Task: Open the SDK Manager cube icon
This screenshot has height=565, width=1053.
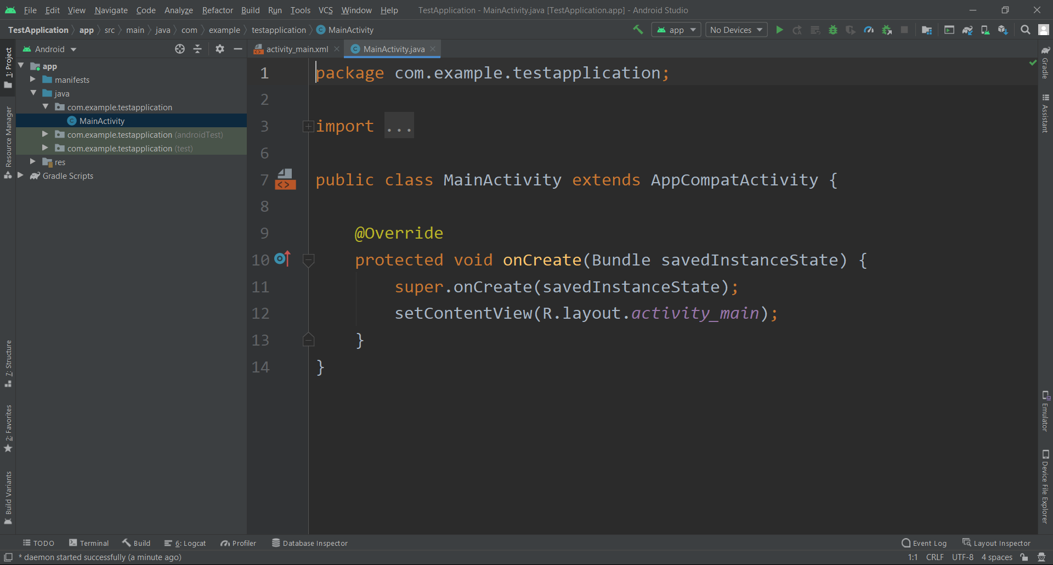Action: (x=1003, y=30)
